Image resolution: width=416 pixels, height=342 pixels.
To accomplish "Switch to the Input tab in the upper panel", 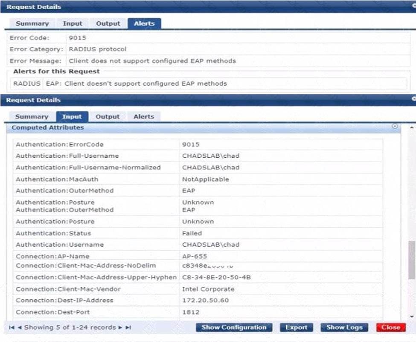I will (x=73, y=23).
